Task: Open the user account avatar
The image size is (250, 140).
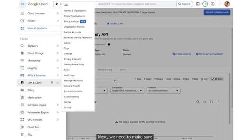Action: point(227,4)
